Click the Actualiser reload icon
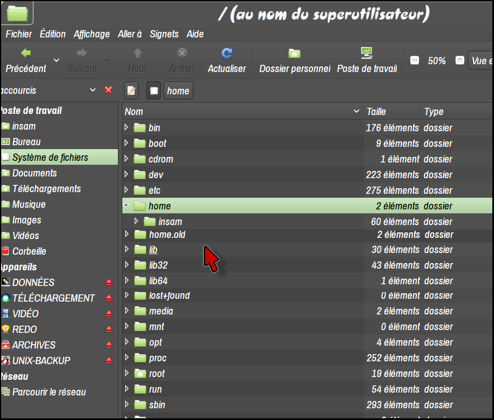This screenshot has height=420, width=494. tap(226, 54)
